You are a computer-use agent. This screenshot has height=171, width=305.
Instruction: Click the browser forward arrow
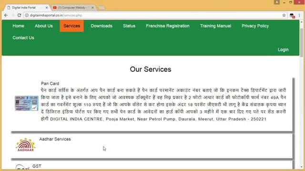pos(13,15)
